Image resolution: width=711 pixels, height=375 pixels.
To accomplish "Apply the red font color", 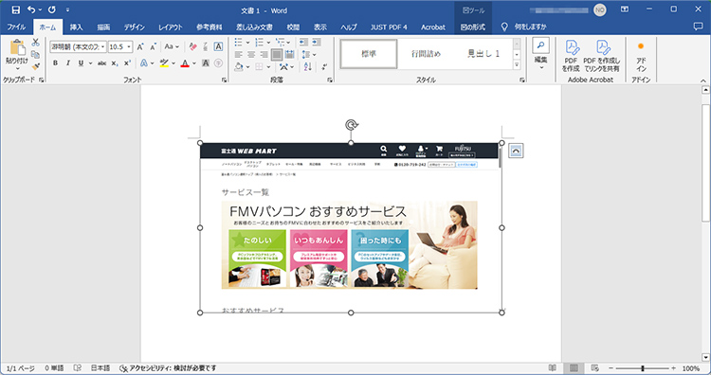I will tap(185, 62).
